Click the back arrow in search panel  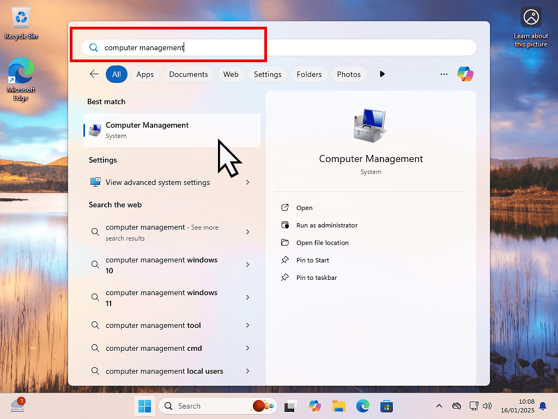coord(94,74)
